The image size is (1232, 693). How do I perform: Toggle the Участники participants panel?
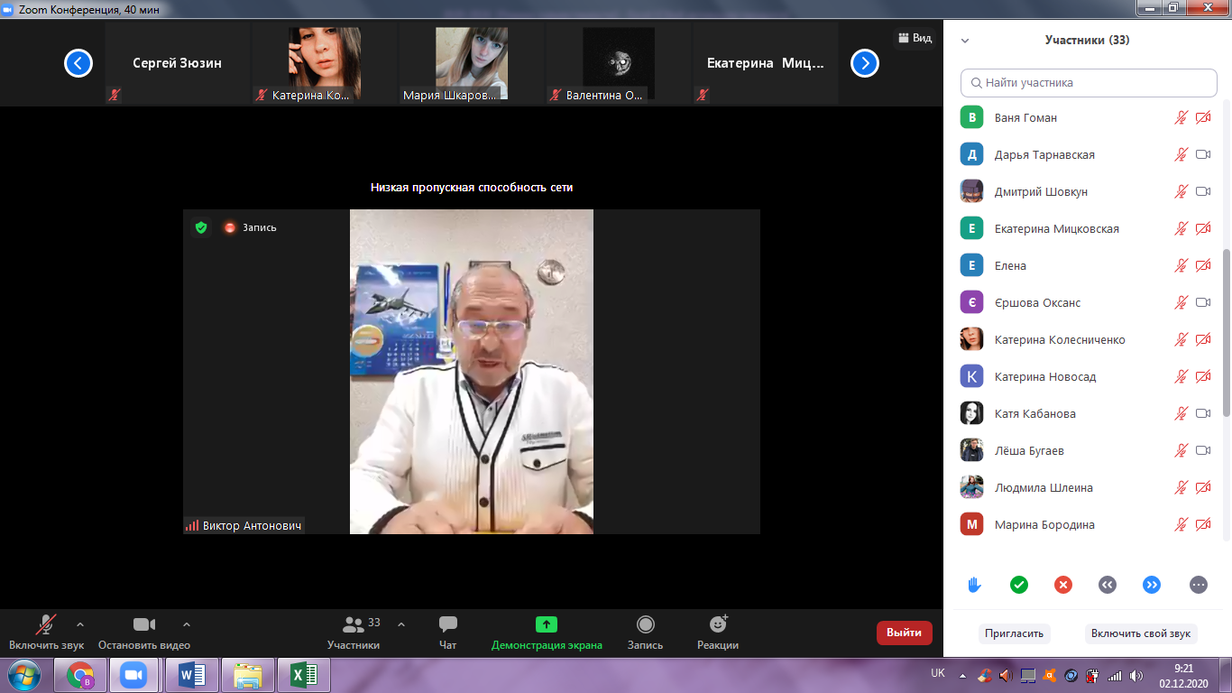point(354,633)
